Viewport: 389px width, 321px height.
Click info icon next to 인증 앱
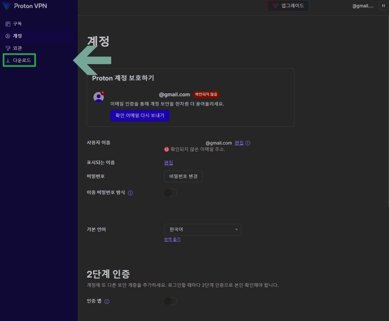pyautogui.click(x=107, y=301)
